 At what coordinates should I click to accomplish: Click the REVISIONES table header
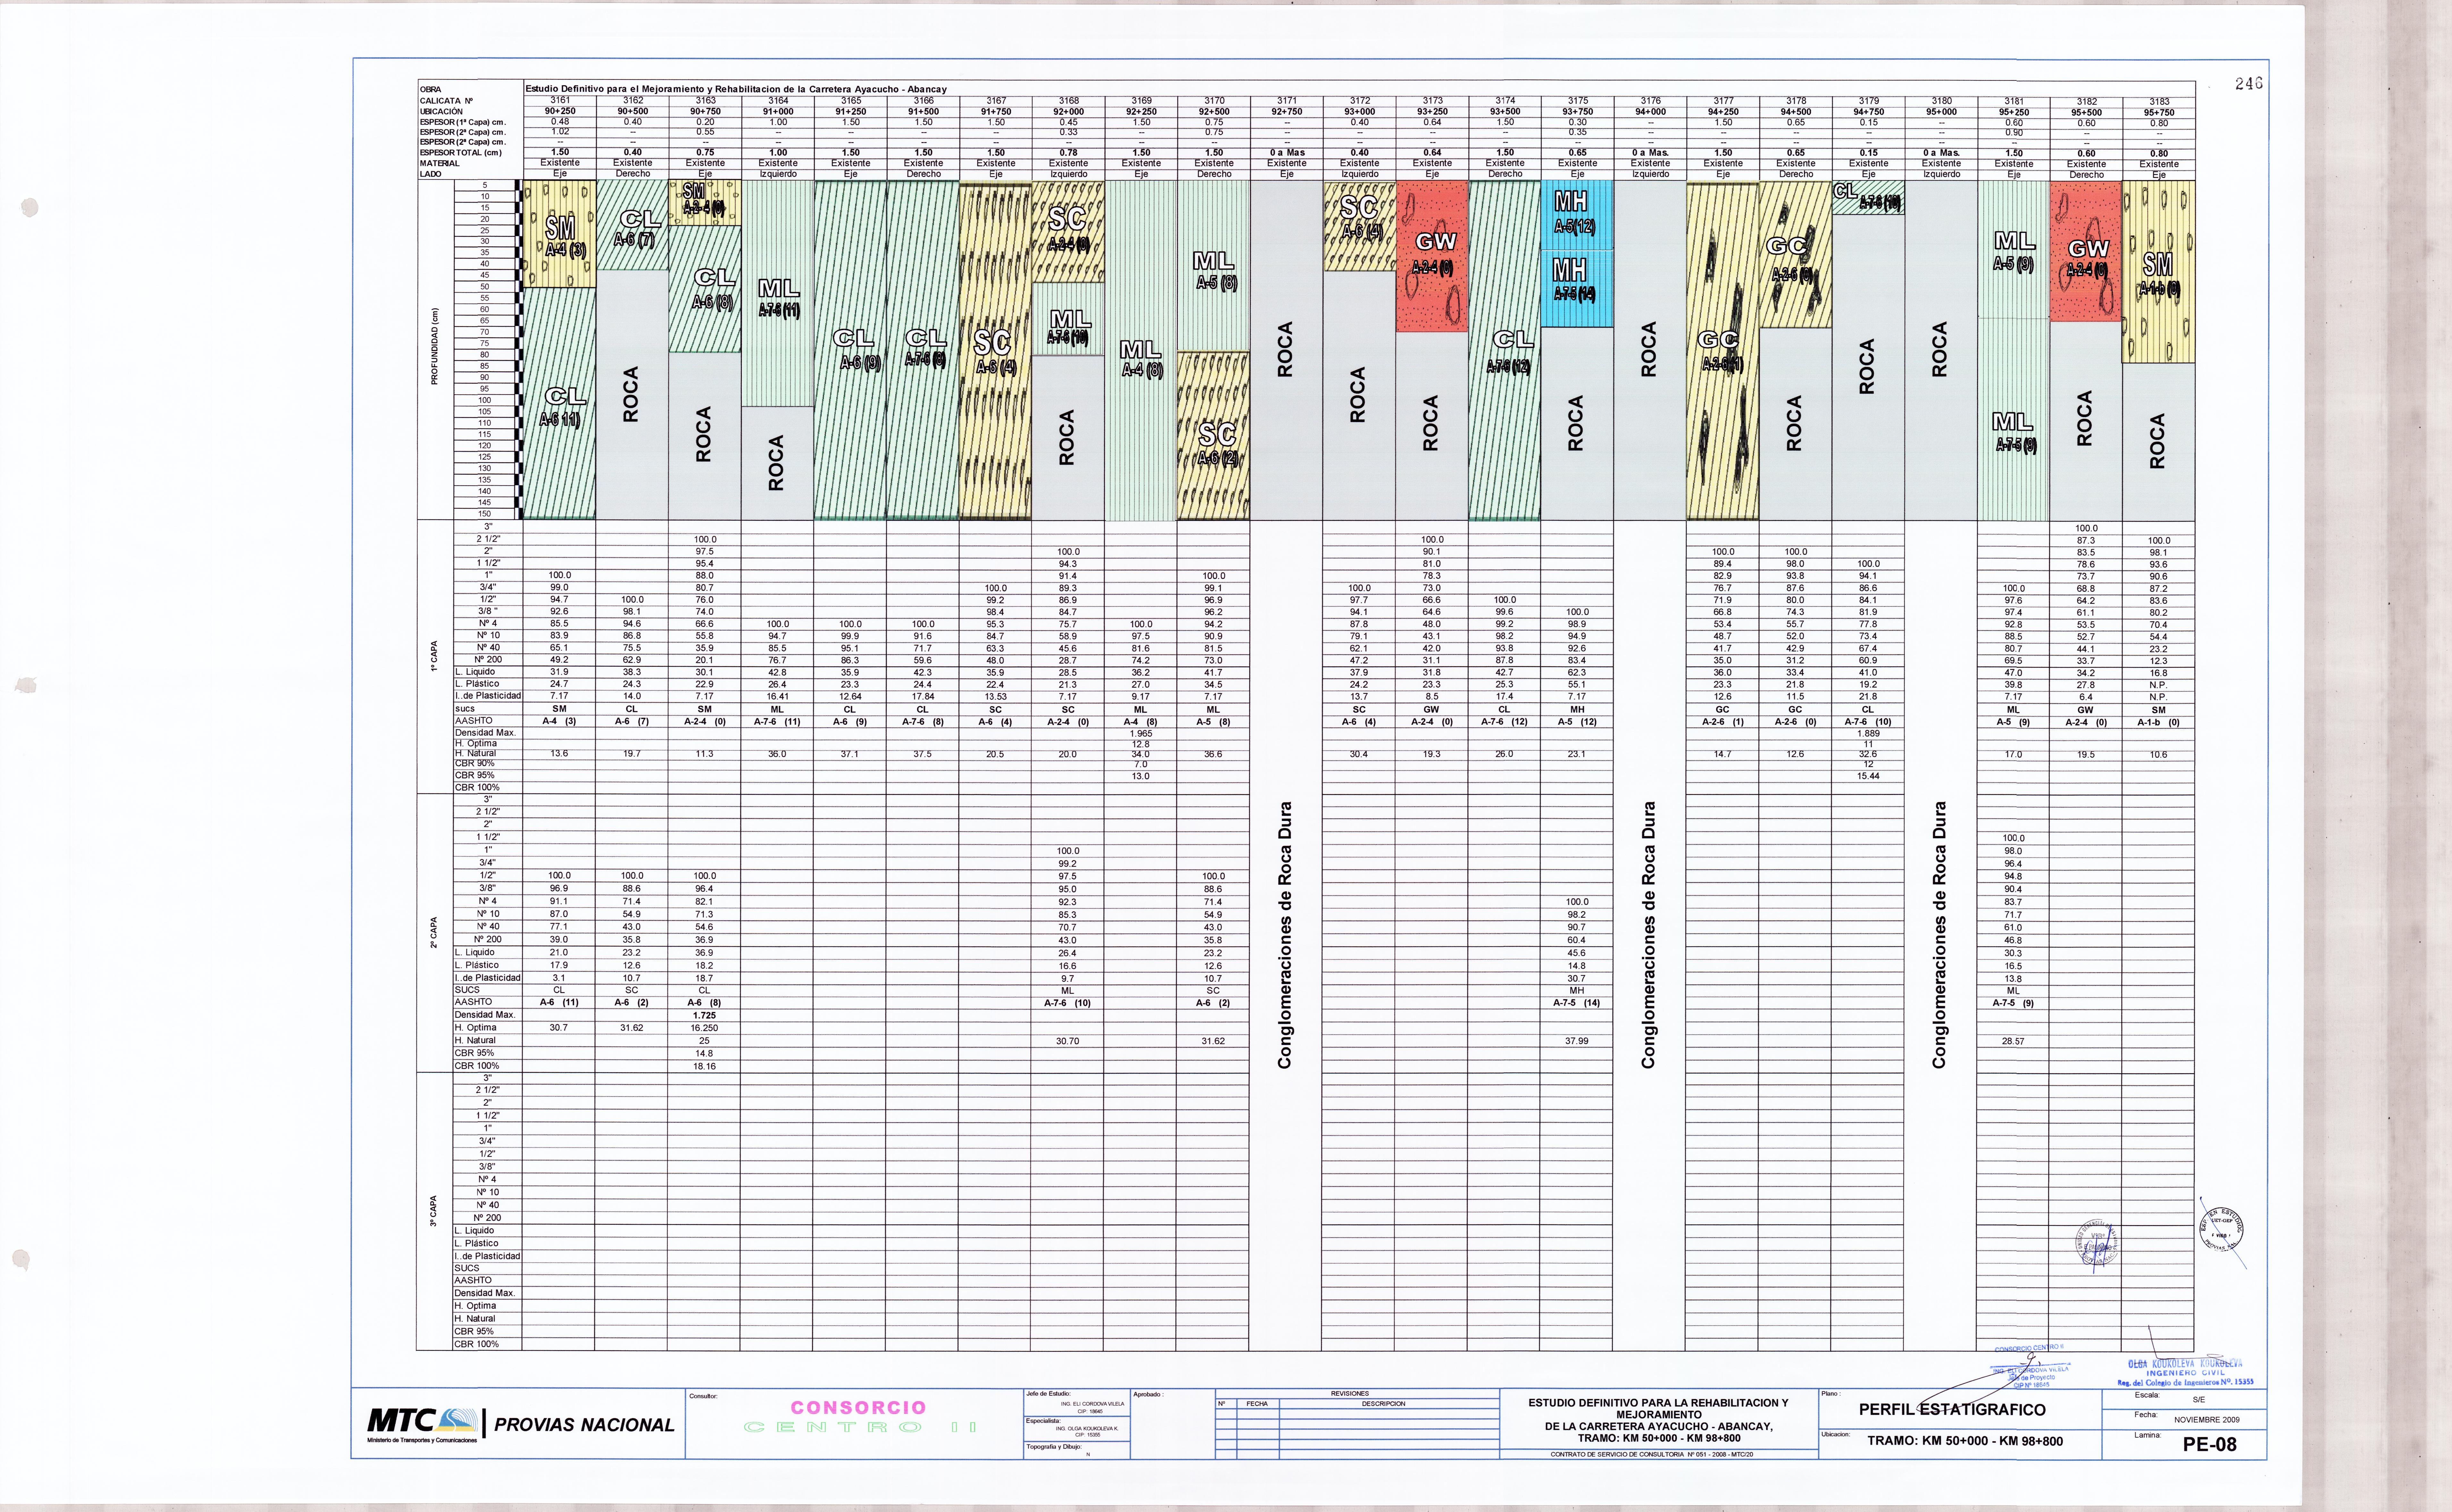[x=1350, y=1393]
